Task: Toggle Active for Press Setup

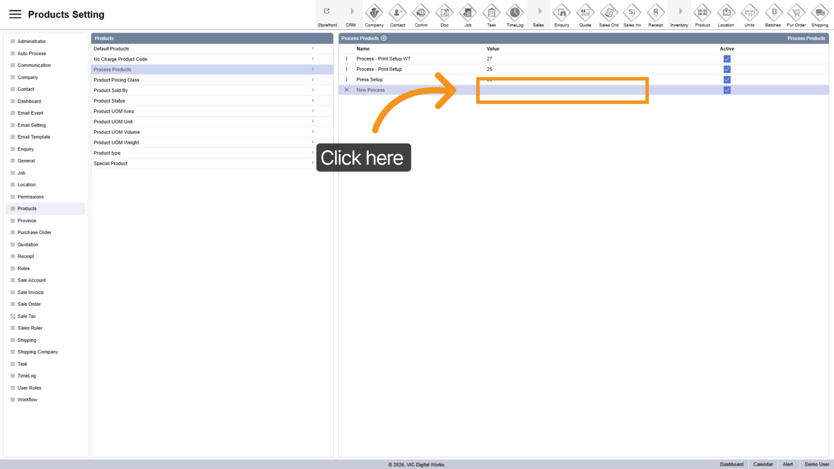Action: pos(727,79)
